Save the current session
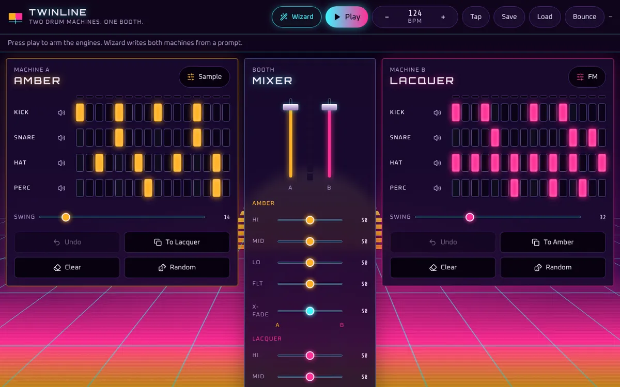620x387 pixels. (x=509, y=17)
